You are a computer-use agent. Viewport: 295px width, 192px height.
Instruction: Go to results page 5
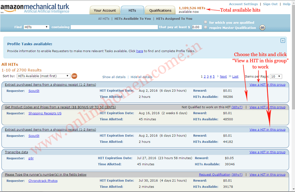(x=214, y=76)
